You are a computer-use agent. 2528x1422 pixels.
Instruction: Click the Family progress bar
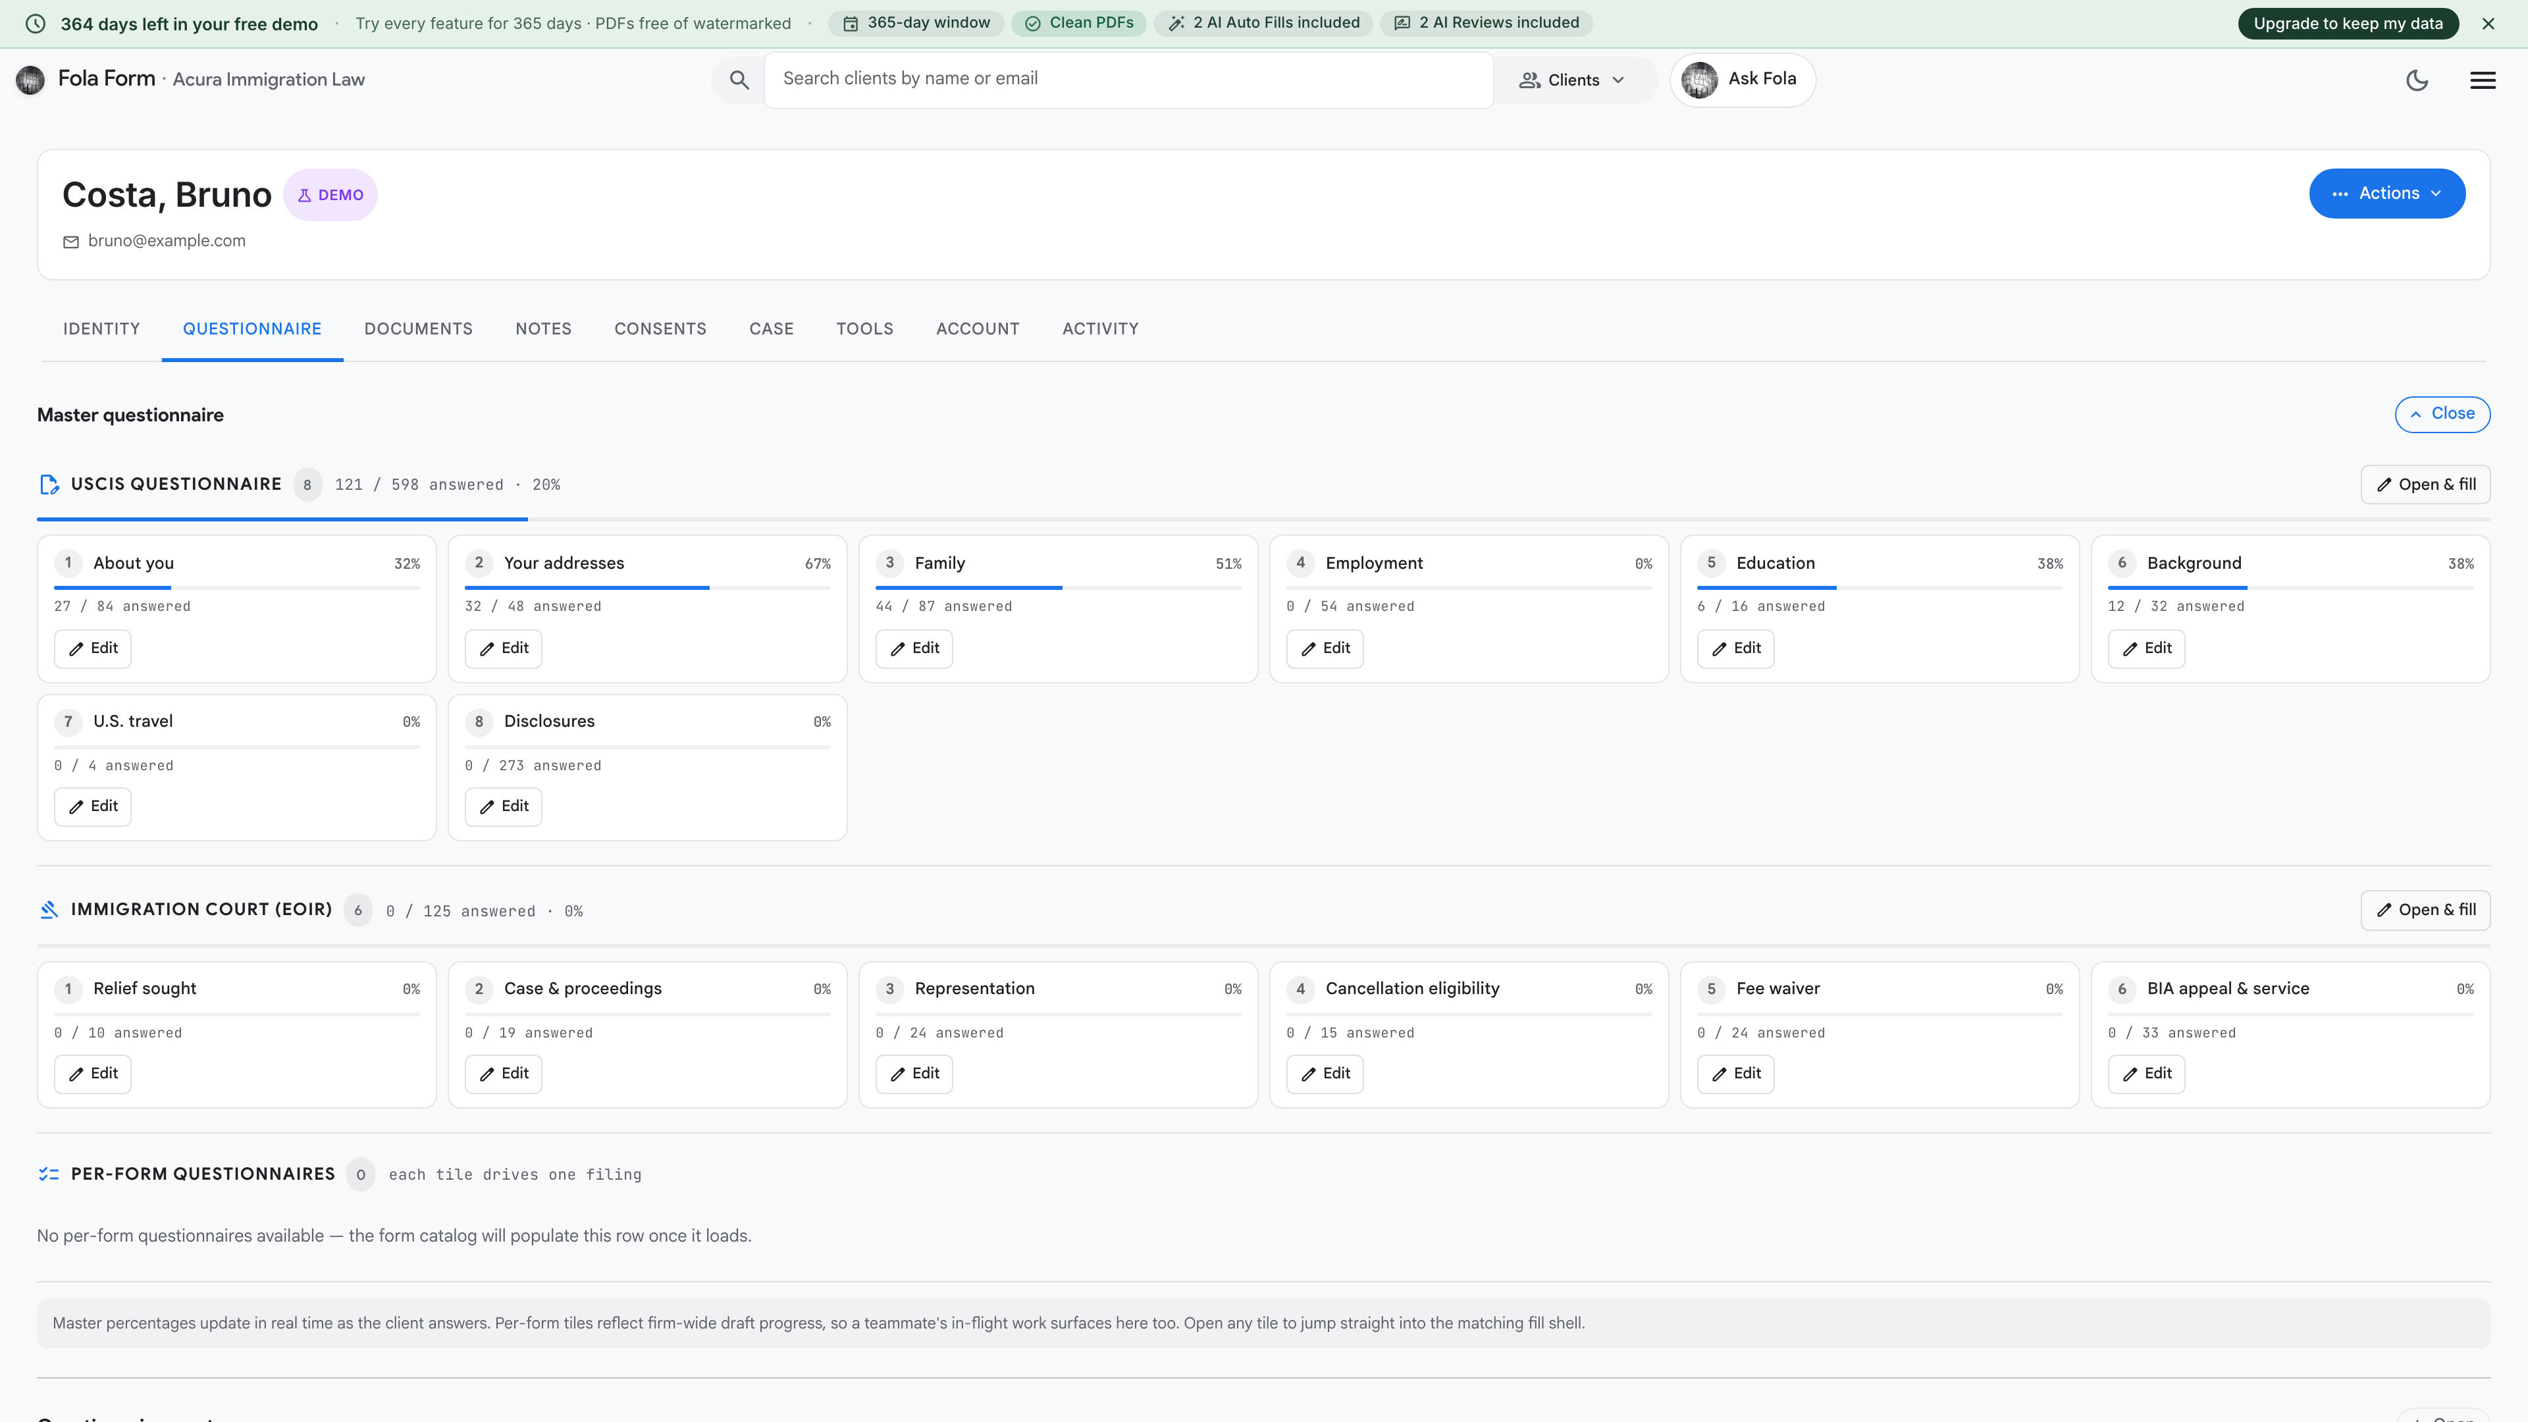[x=1059, y=588]
